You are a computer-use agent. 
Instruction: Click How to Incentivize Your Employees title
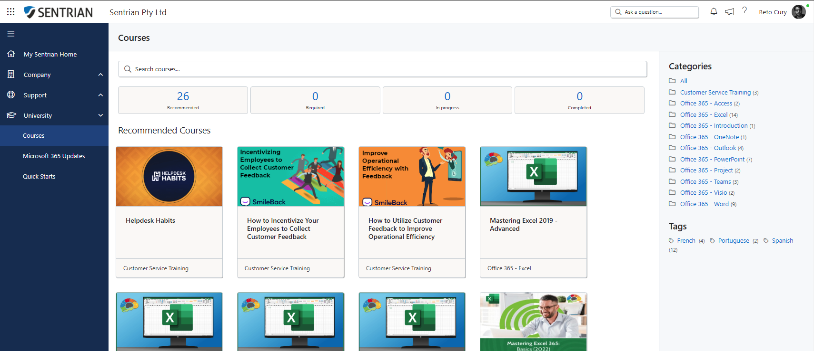pos(283,228)
